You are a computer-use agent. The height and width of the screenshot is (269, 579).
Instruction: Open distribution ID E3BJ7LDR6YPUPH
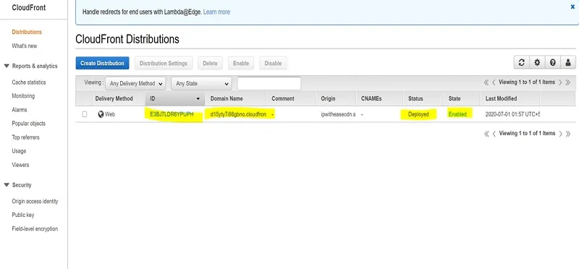click(x=172, y=114)
